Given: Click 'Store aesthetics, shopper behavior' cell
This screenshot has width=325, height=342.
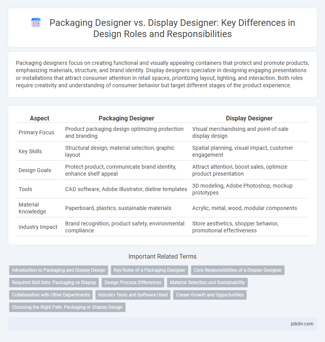Looking at the screenshot, I should [x=249, y=227].
